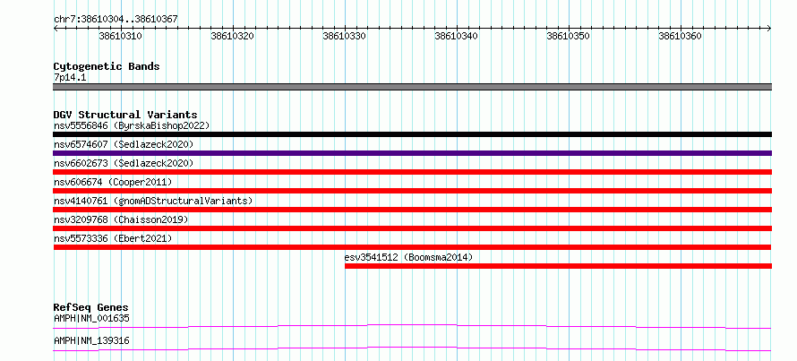This screenshot has height=361, width=797.
Task: Click the magenta AMPH|NM_001635 transcript line
Action: [x=412, y=326]
